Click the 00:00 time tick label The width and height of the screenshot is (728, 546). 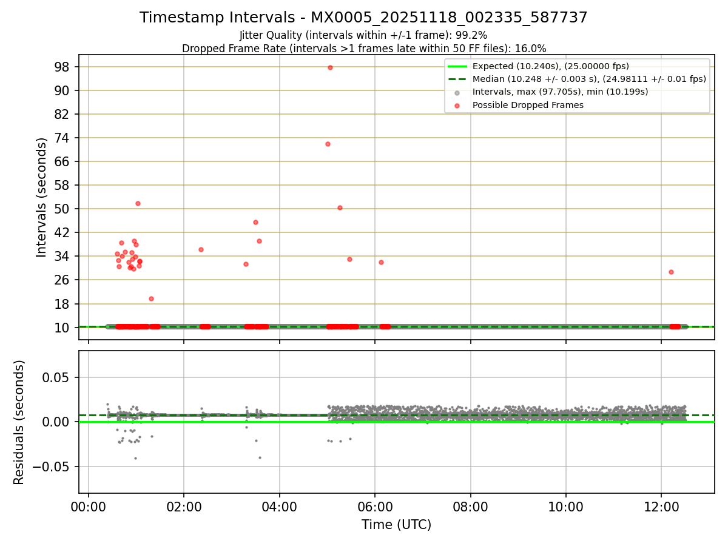click(x=89, y=506)
